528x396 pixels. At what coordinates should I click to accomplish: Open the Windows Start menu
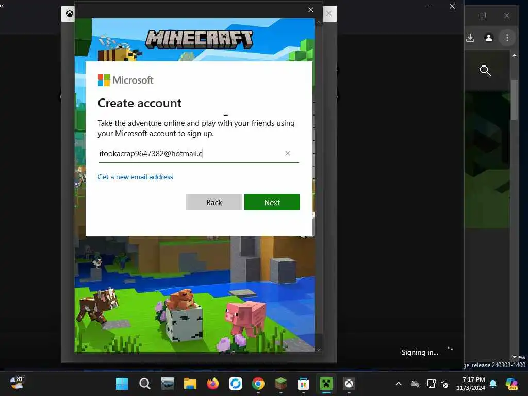(x=122, y=384)
